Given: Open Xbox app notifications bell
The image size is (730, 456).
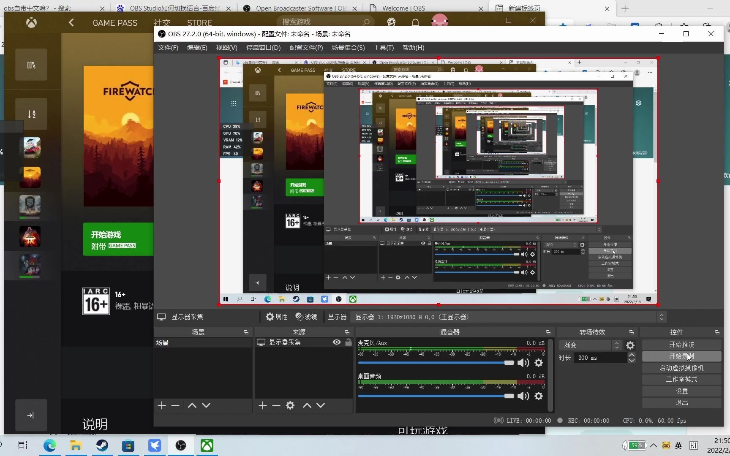Looking at the screenshot, I should coord(415,22).
